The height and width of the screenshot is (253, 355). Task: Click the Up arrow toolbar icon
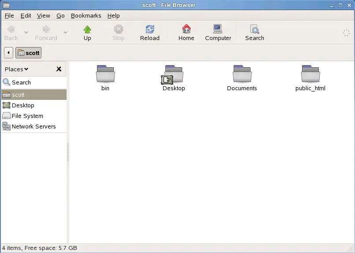(x=87, y=33)
